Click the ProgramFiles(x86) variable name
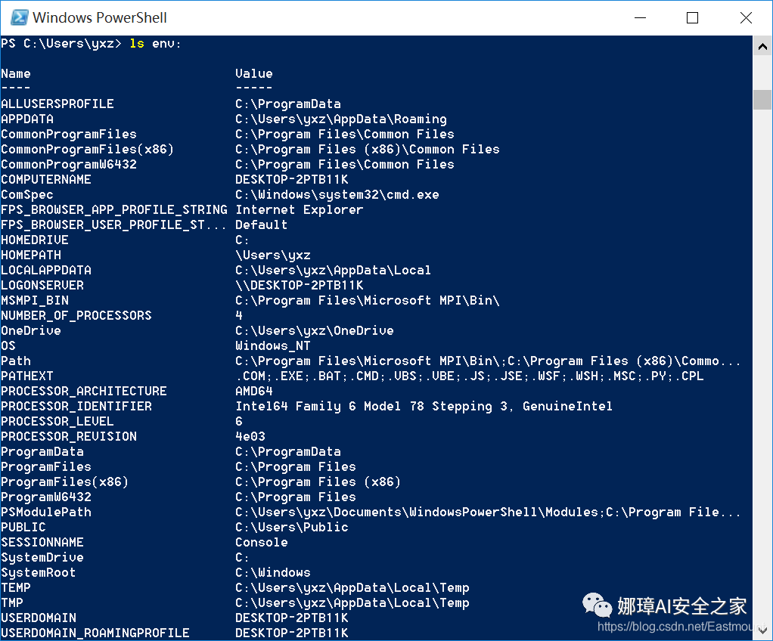The width and height of the screenshot is (773, 641). pos(64,482)
